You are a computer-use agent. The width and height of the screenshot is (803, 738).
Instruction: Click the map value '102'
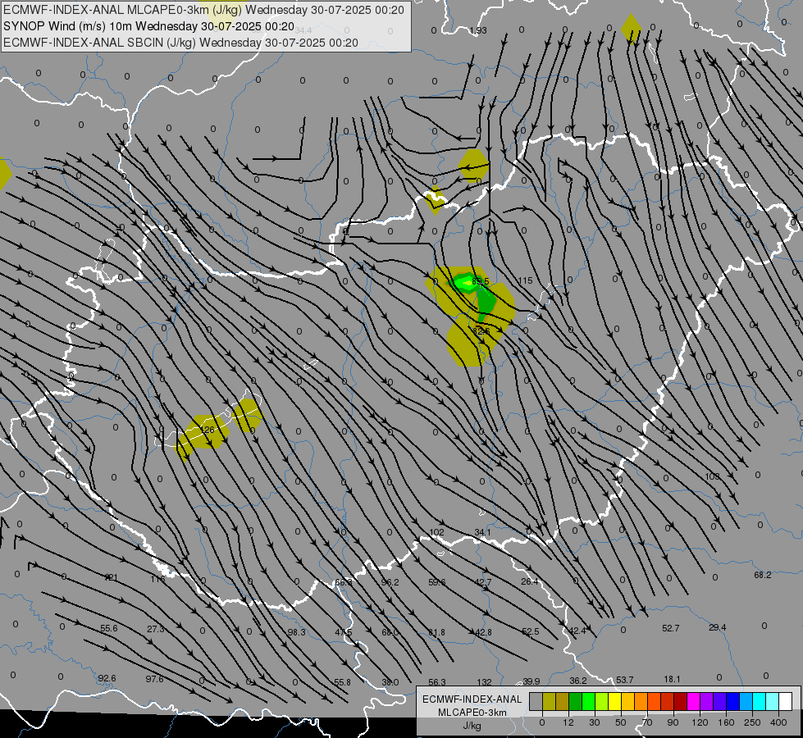click(436, 532)
